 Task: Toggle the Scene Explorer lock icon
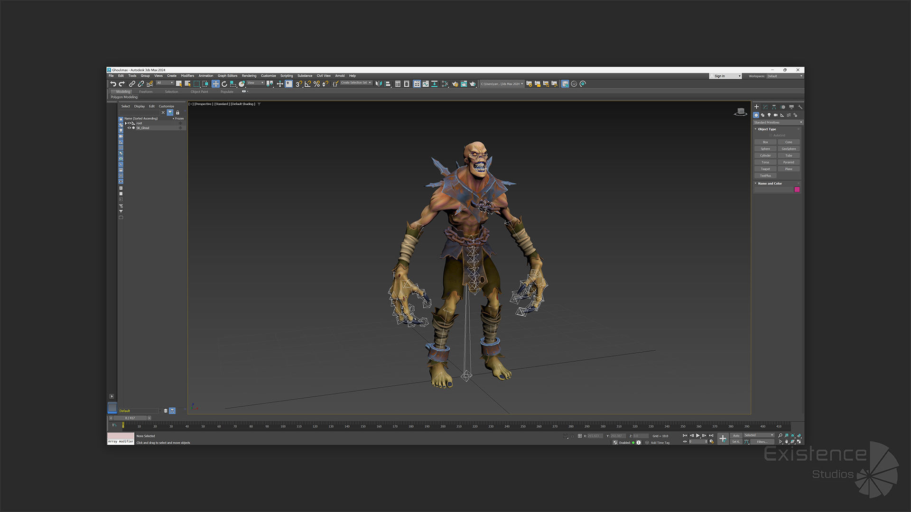(x=178, y=113)
